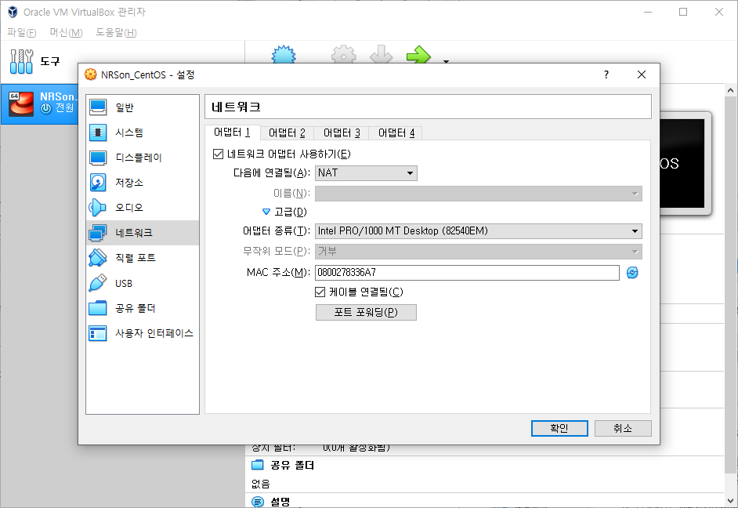Select the NRSon CentOS VM red hat icon

point(22,103)
